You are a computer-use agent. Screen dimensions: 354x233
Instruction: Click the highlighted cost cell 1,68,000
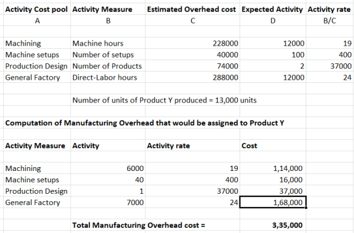point(272,202)
